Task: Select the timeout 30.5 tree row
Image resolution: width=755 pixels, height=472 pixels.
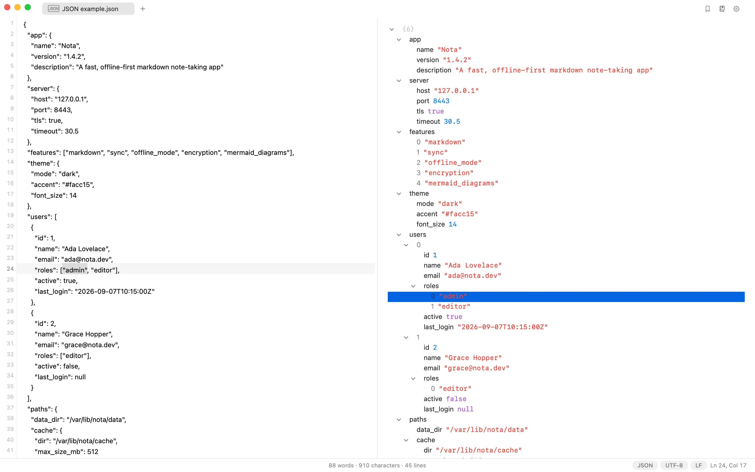Action: (x=566, y=122)
